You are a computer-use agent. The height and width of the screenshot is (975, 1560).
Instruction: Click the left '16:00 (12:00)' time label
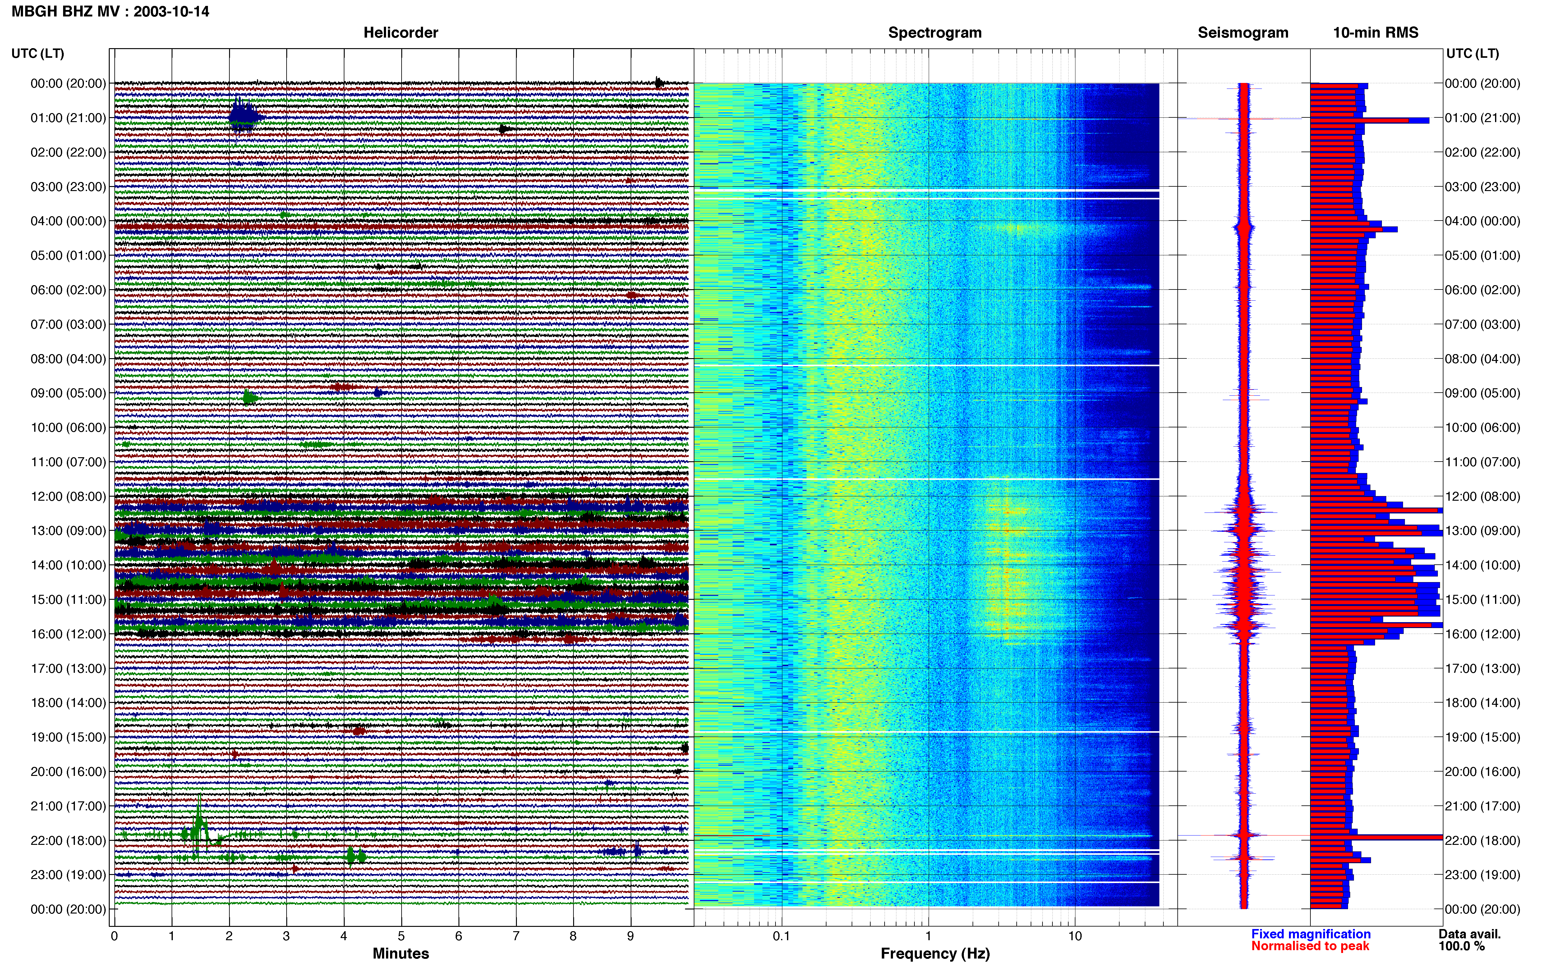(x=68, y=634)
